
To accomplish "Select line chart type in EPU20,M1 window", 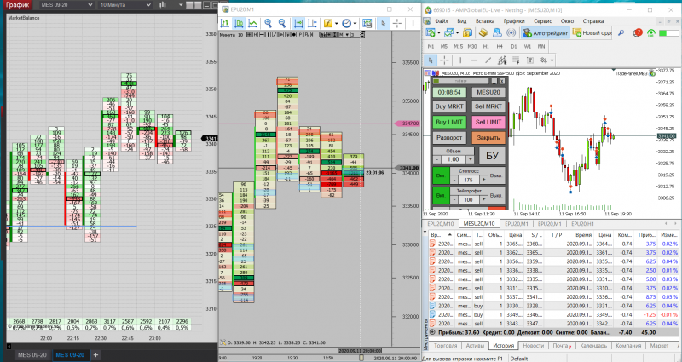I will (252, 24).
